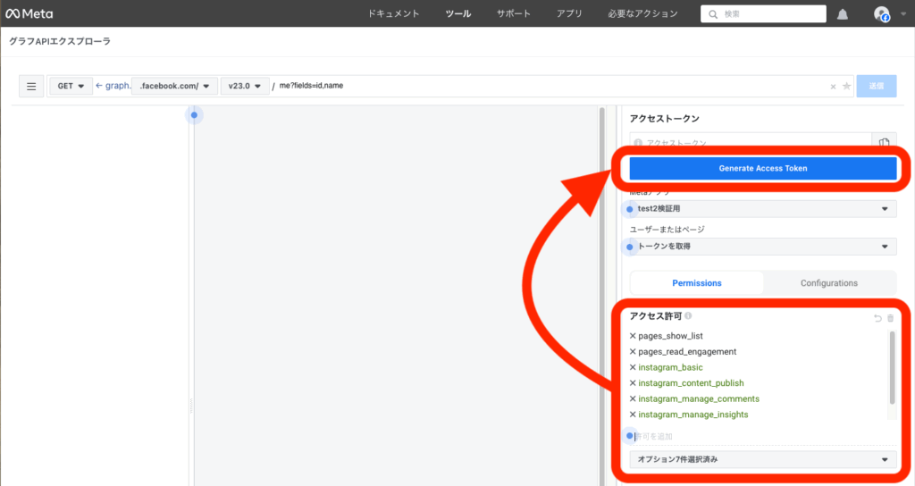Expand the arrow beside the profile avatar

[x=903, y=14]
